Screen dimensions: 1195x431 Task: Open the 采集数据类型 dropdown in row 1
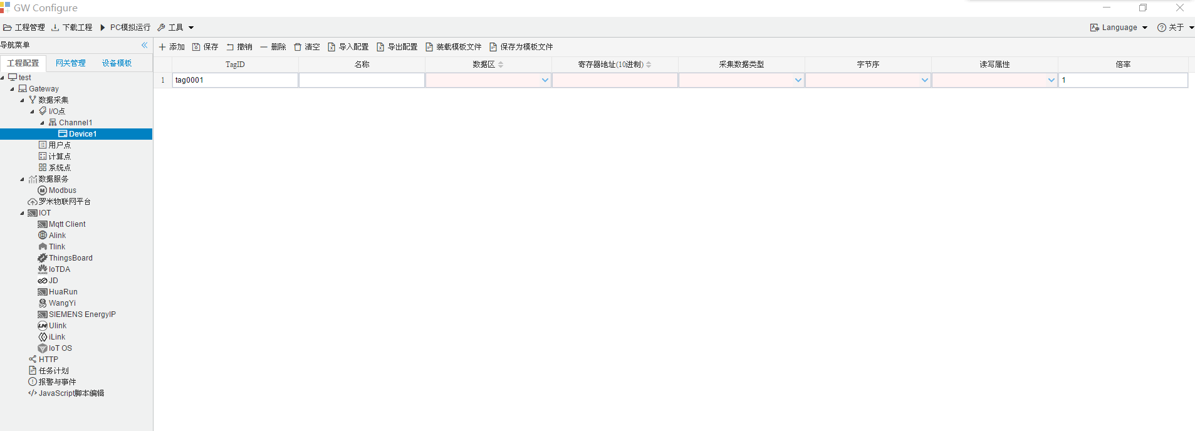pos(798,80)
